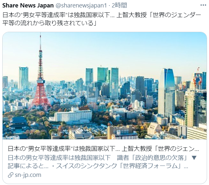Open Share News Japan profile name

pyautogui.click(x=28, y=5)
